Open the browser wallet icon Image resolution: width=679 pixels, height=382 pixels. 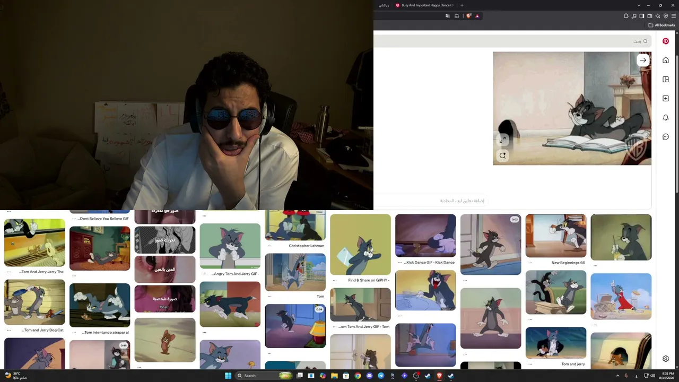click(x=650, y=16)
